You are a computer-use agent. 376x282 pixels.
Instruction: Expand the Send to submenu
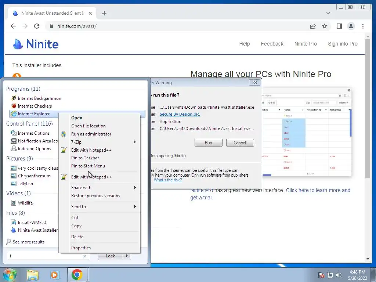point(99,207)
